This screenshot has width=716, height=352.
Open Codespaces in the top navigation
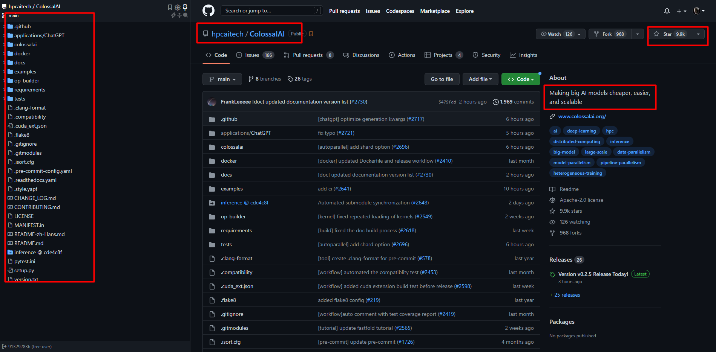pos(400,11)
